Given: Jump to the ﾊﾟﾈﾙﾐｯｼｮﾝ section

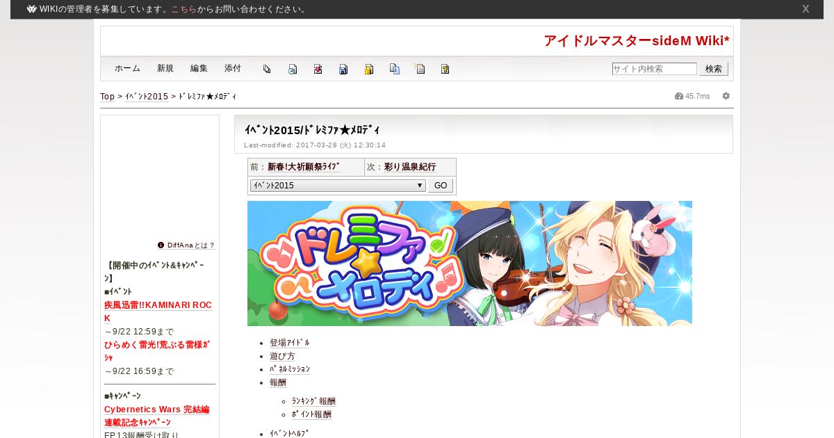Looking at the screenshot, I should pyautogui.click(x=290, y=369).
